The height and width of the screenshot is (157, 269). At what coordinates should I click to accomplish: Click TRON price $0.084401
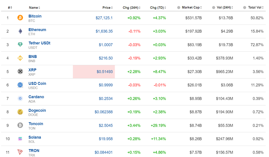coord(103,152)
